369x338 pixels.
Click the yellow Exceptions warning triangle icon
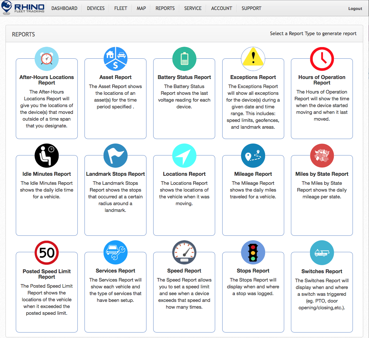click(253, 59)
